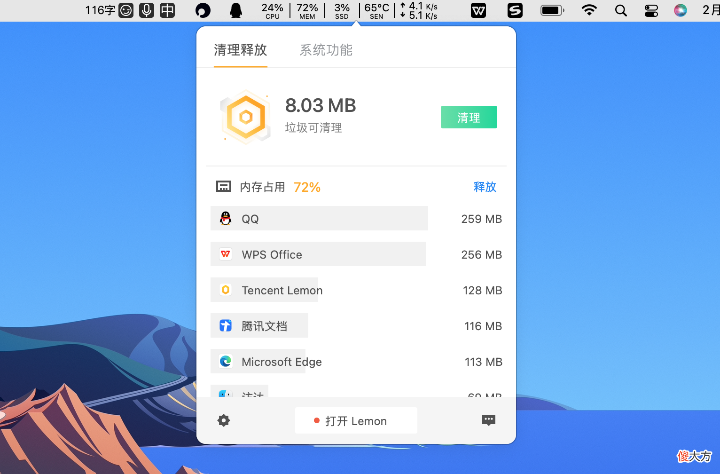The image size is (720, 474).
Task: Click the microphone input icon in menu bar
Action: point(147,10)
